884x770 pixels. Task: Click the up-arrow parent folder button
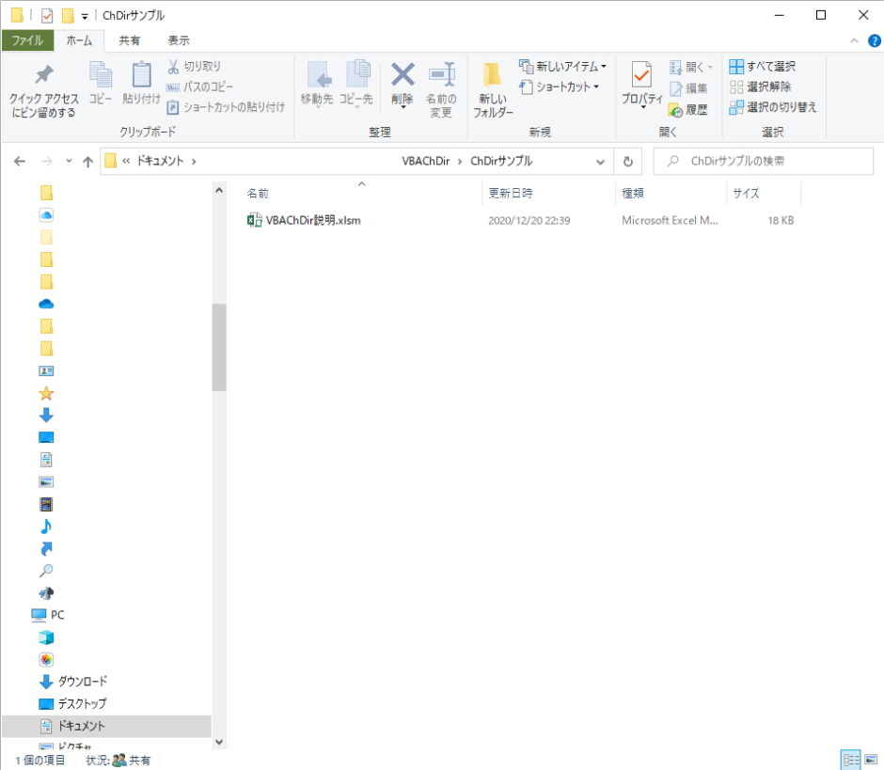(87, 162)
